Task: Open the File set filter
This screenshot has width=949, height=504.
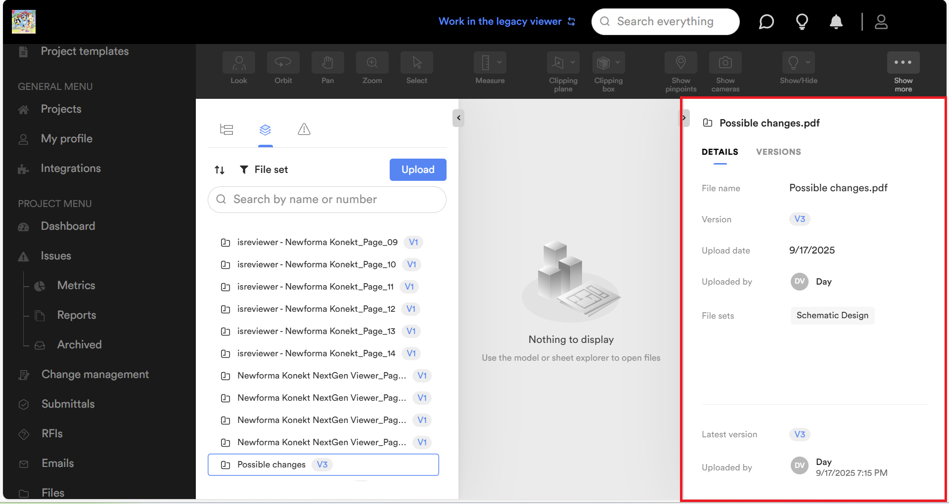Action: point(264,169)
